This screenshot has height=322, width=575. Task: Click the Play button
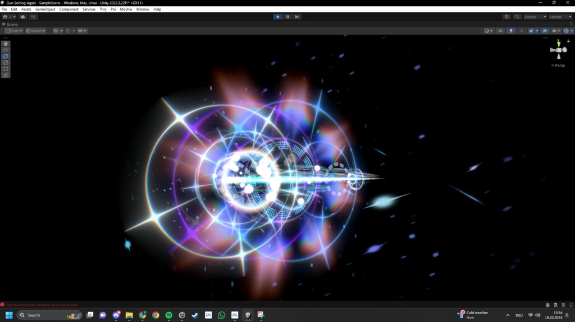coord(277,17)
